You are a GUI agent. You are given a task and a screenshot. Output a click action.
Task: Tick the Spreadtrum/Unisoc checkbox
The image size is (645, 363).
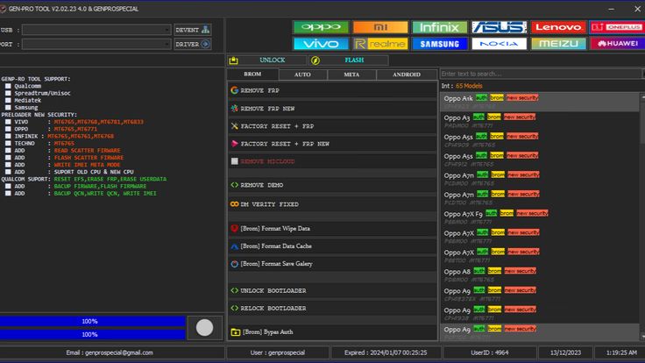click(x=8, y=93)
